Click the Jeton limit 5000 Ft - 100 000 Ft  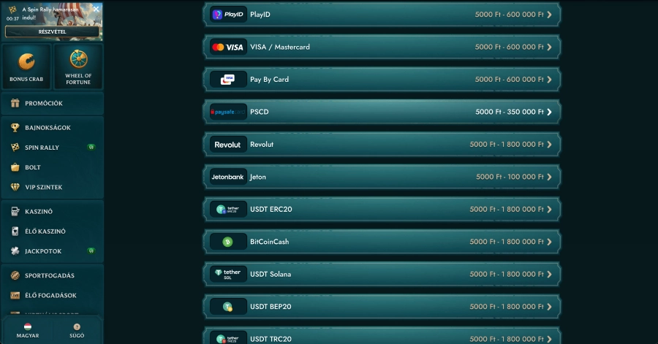pyautogui.click(x=510, y=177)
